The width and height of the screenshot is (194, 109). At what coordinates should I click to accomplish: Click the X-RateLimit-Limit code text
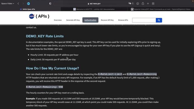(110, 74)
